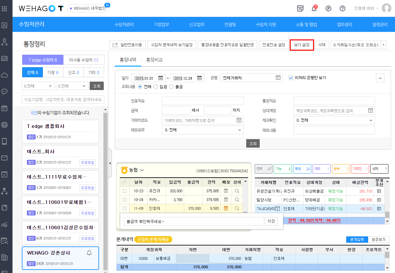Open the apps grid menu icon
Viewport: 395px width, 273px height.
tap(4, 8)
